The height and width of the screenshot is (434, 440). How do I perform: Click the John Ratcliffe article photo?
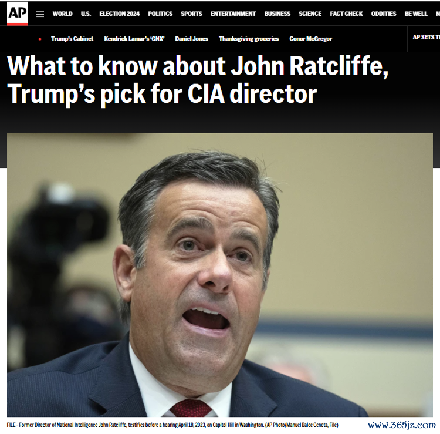click(220, 275)
